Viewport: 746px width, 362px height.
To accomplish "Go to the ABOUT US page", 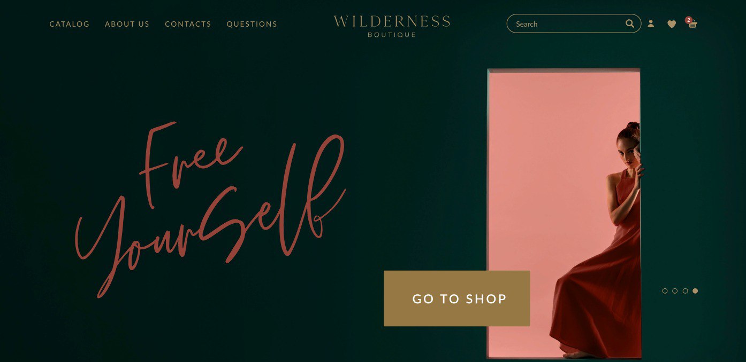I will [127, 24].
